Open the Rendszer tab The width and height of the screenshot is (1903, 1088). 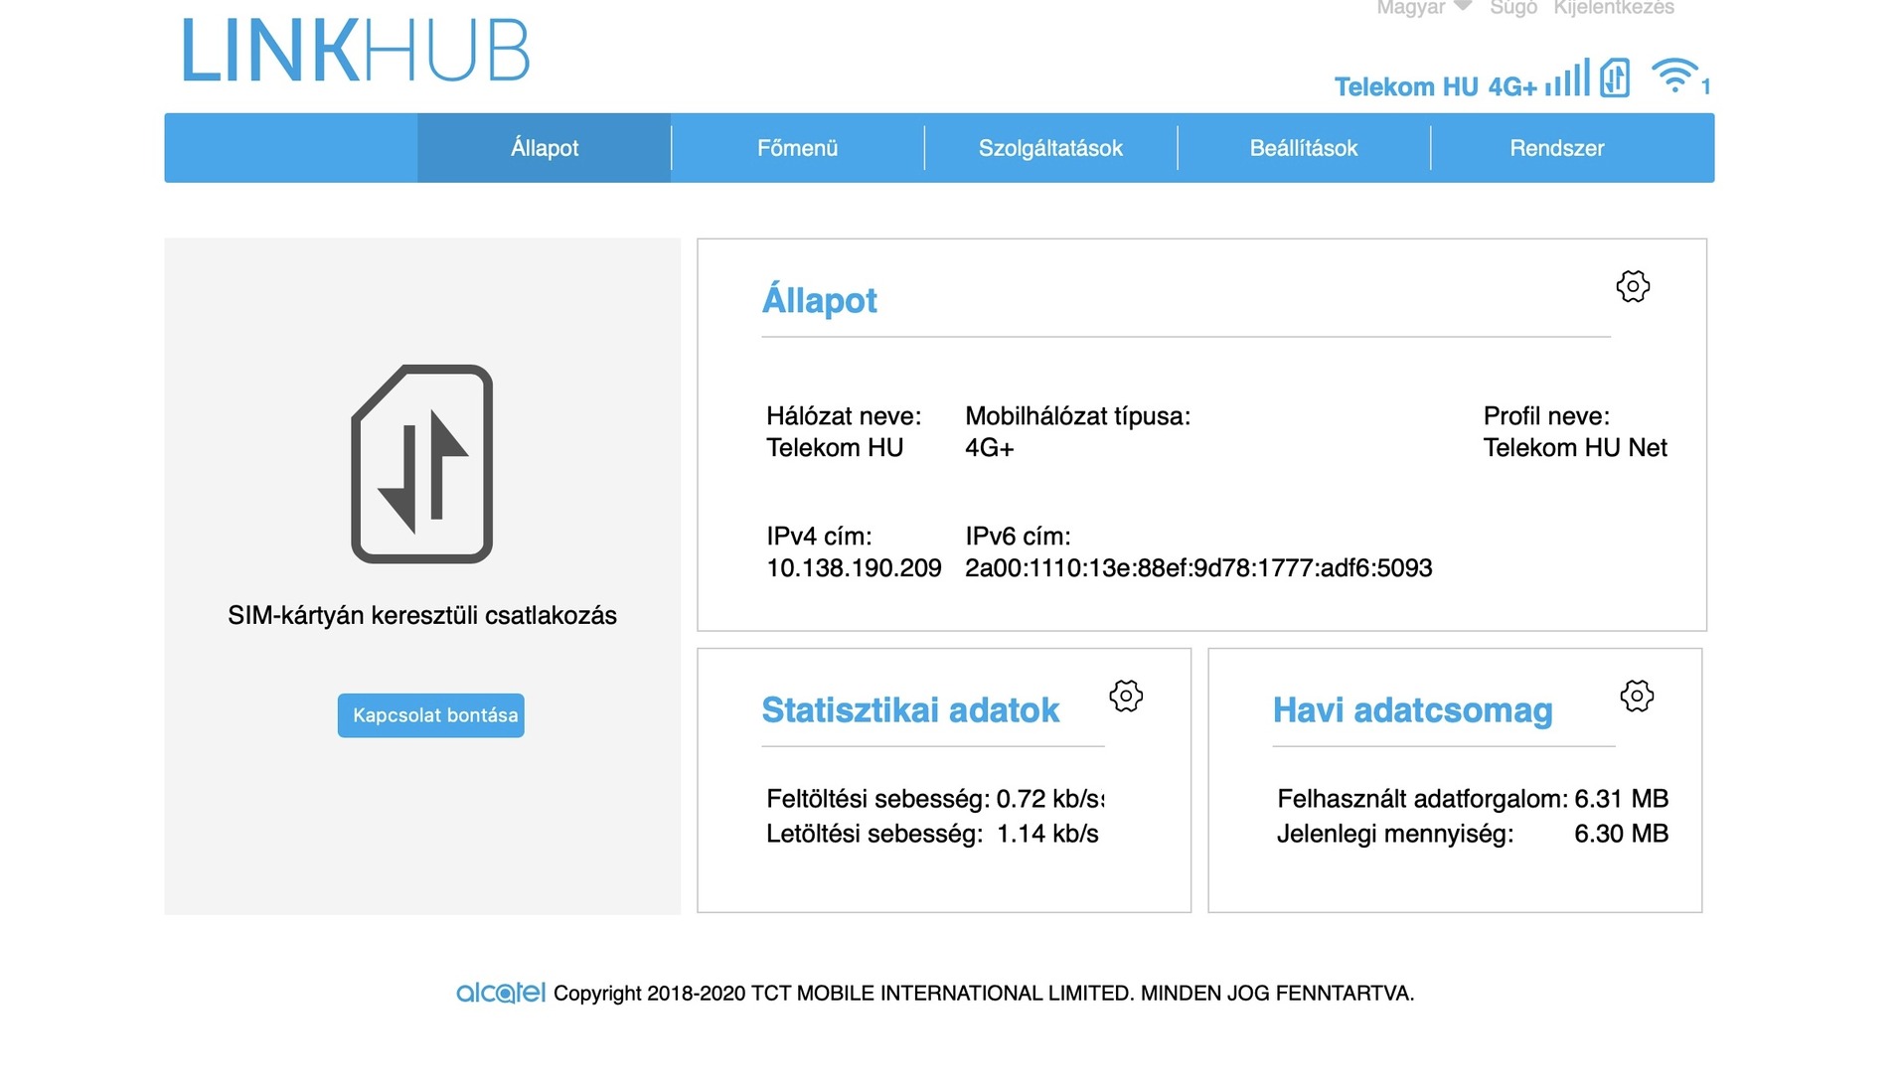pos(1557,148)
